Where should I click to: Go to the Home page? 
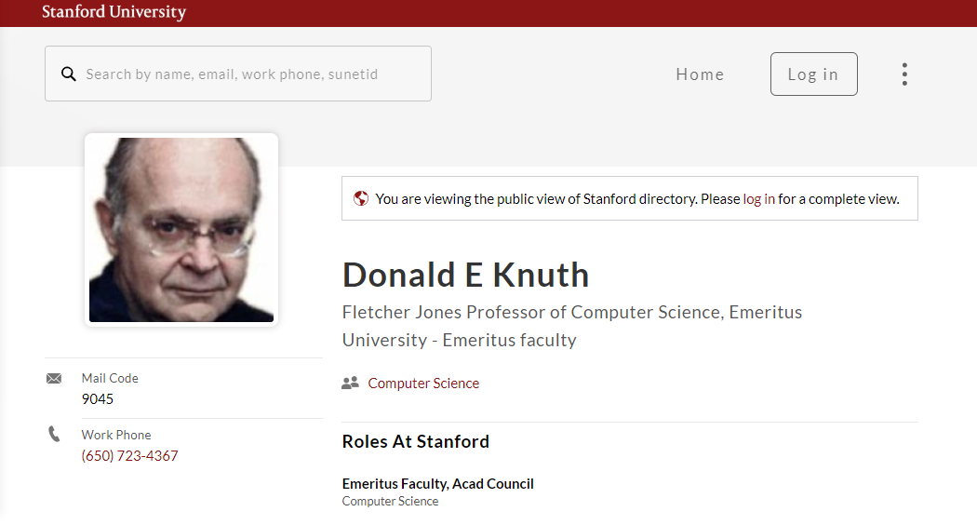(x=700, y=74)
